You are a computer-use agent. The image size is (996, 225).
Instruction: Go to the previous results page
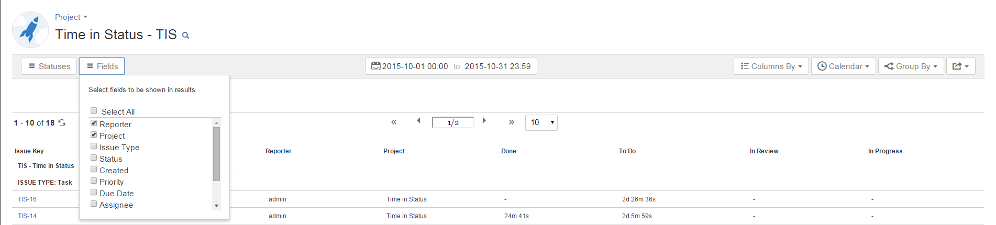pyautogui.click(x=418, y=121)
